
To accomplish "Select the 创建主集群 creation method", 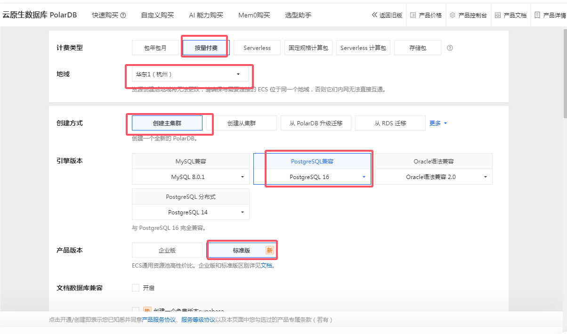I will pos(168,122).
